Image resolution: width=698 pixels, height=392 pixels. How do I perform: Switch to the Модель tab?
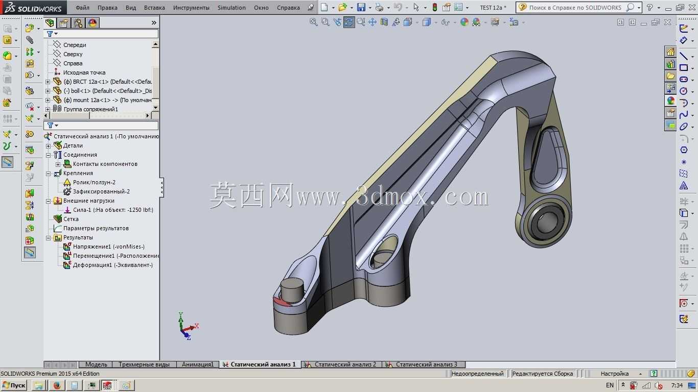pos(96,364)
